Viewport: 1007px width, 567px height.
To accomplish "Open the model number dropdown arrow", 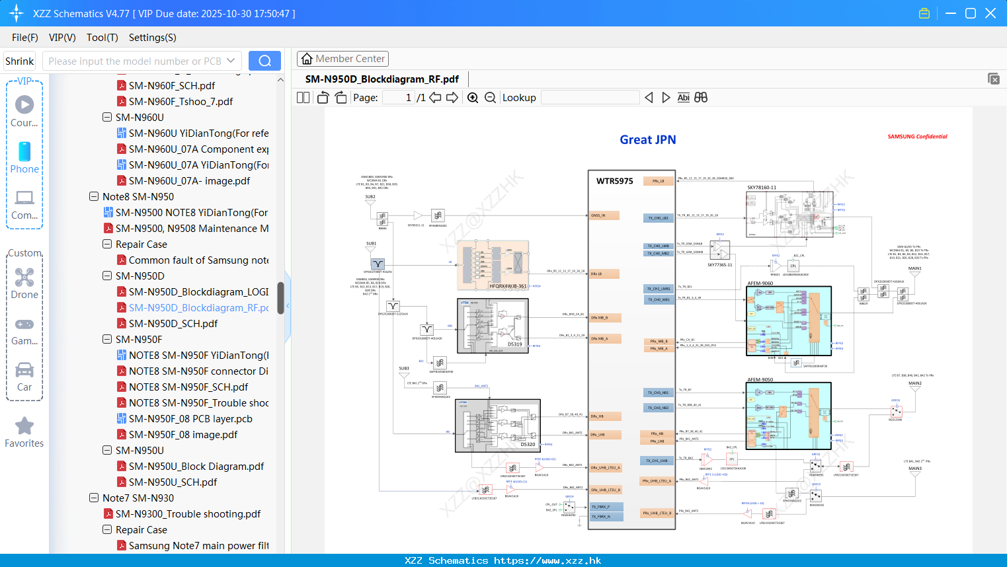I will (231, 61).
